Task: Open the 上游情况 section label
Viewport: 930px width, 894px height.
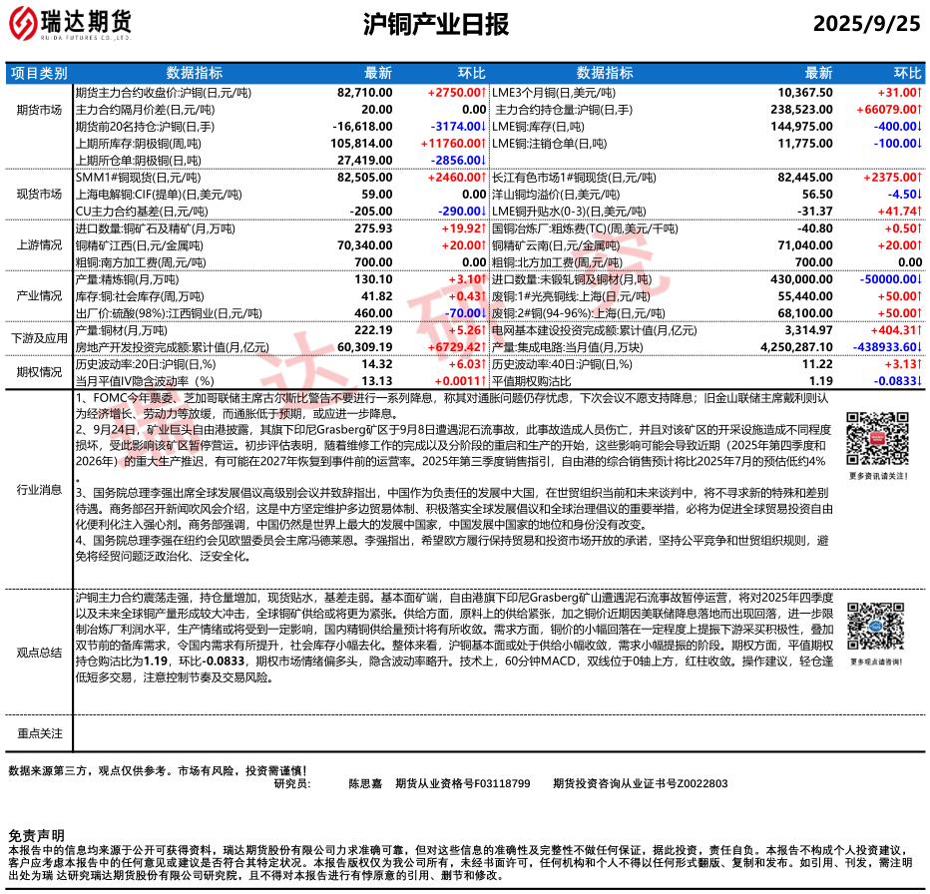Action: coord(39,245)
